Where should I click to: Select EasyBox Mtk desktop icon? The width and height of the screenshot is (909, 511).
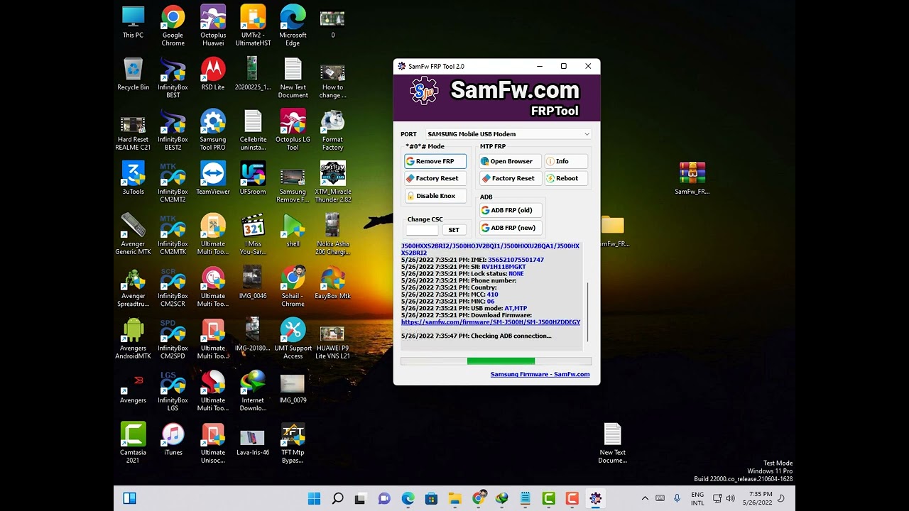[332, 284]
